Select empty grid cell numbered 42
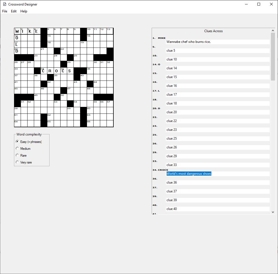 pos(50,84)
